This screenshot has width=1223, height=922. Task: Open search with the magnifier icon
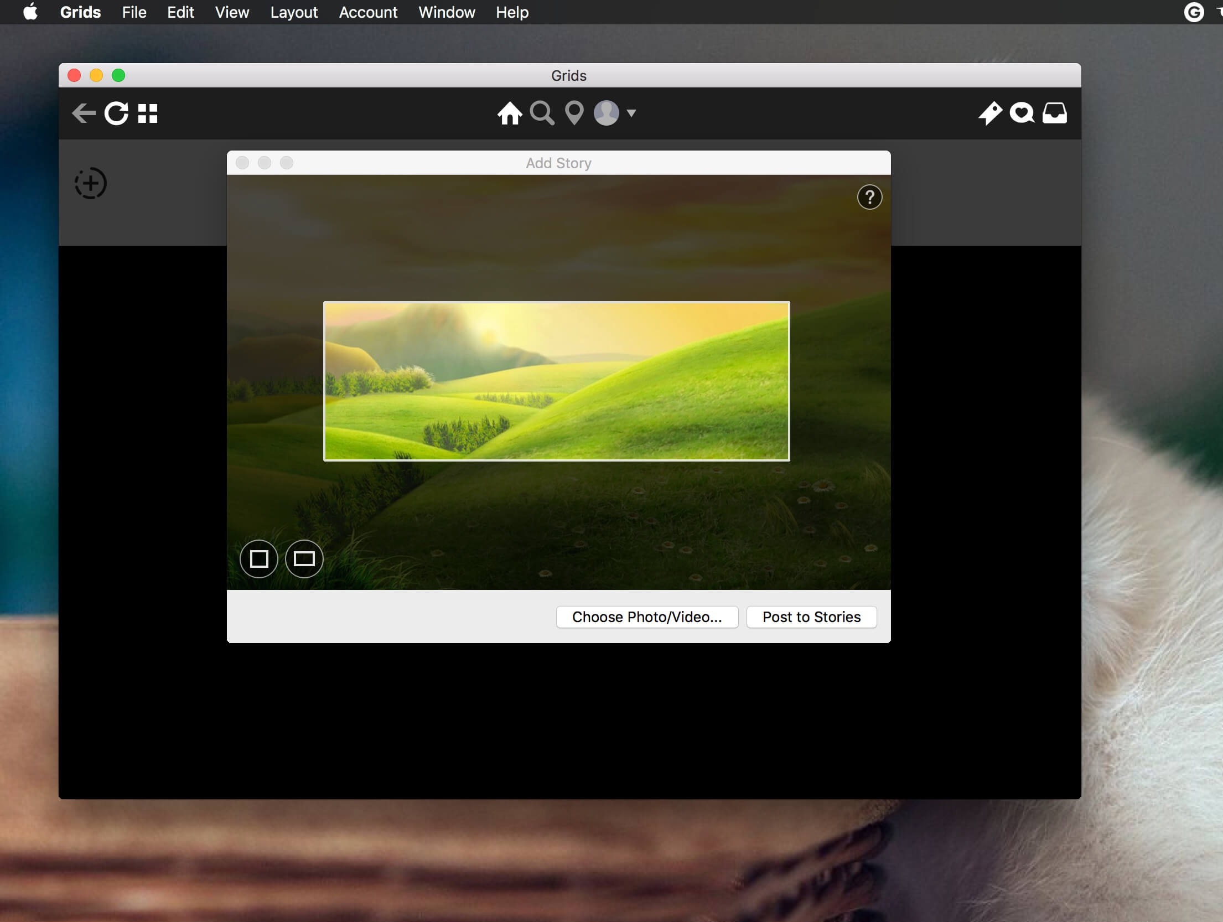[542, 113]
